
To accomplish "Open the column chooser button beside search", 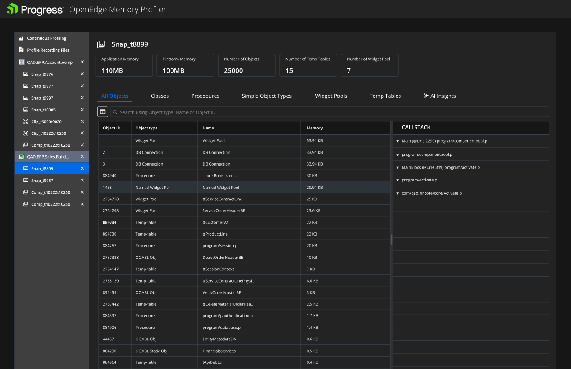I will pos(103,112).
